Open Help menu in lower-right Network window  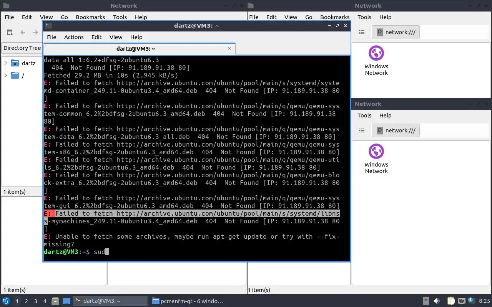pyautogui.click(x=385, y=116)
